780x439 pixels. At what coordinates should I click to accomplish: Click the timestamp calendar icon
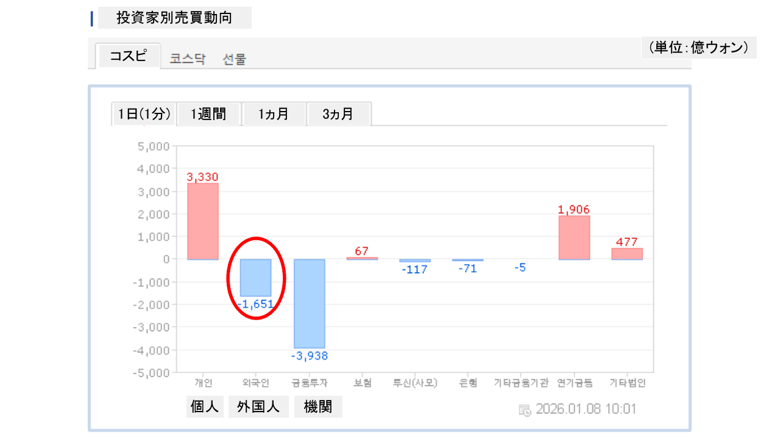[x=525, y=410]
